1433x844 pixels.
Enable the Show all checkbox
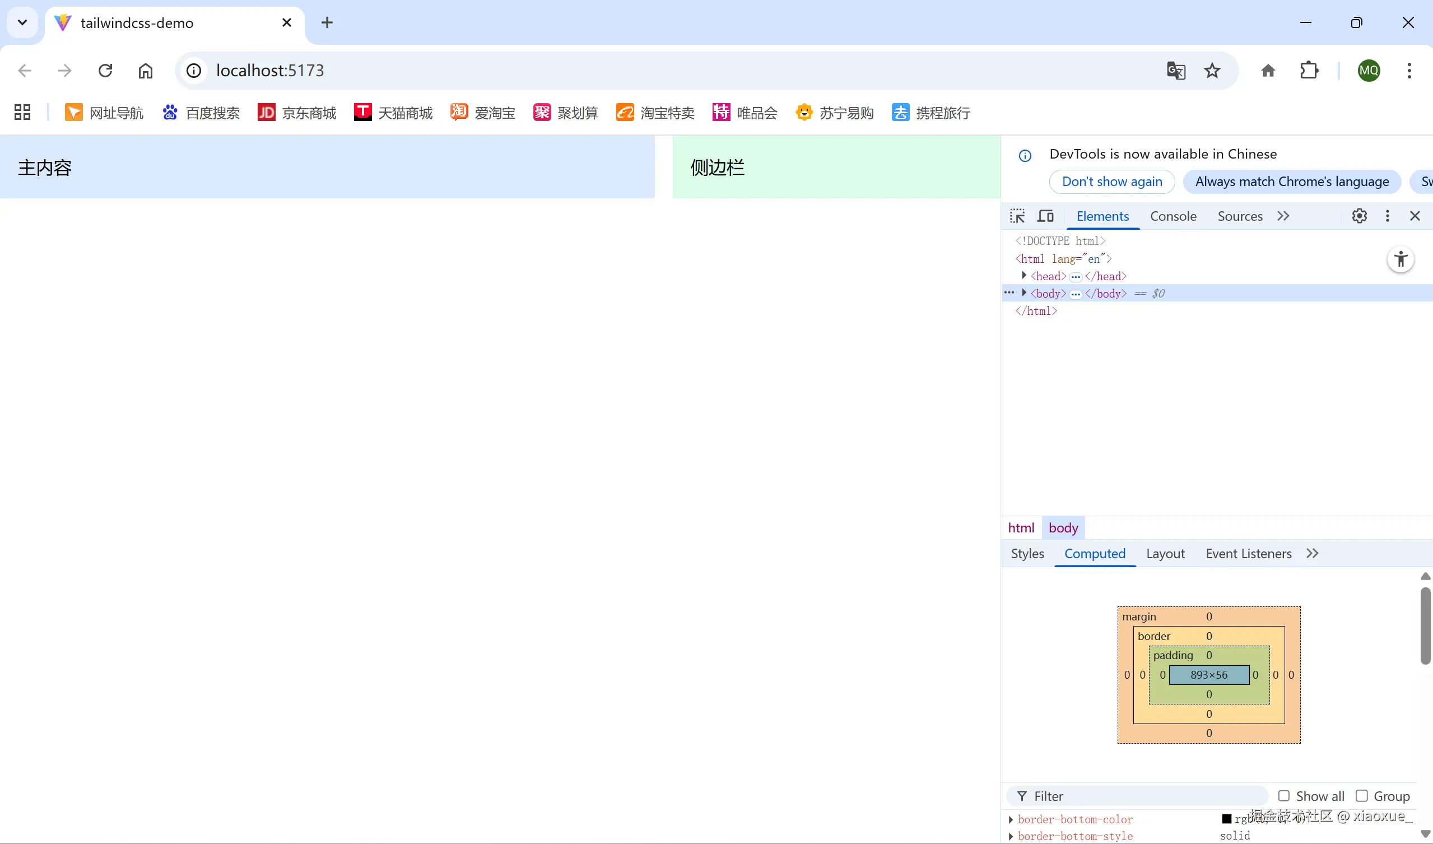(1285, 796)
